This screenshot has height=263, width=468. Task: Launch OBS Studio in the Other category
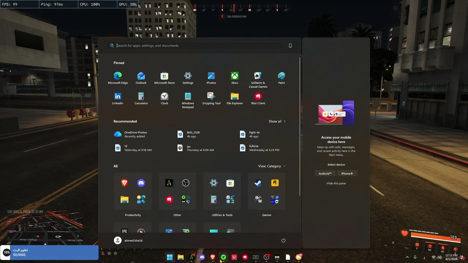pyautogui.click(x=186, y=183)
